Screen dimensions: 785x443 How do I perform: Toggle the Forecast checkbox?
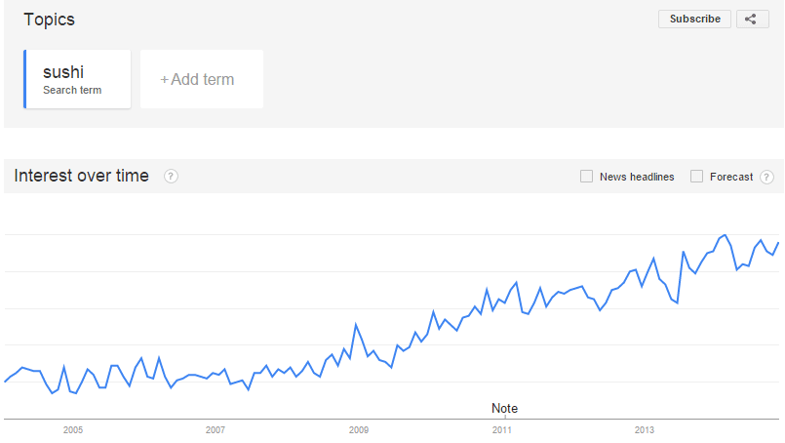click(x=696, y=177)
